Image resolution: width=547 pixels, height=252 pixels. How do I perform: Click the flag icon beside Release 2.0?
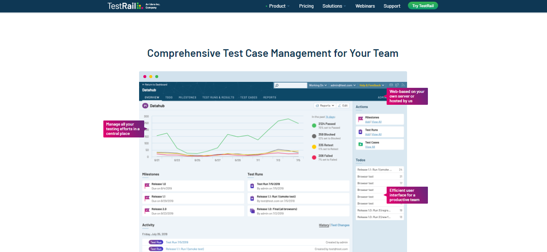[147, 210]
